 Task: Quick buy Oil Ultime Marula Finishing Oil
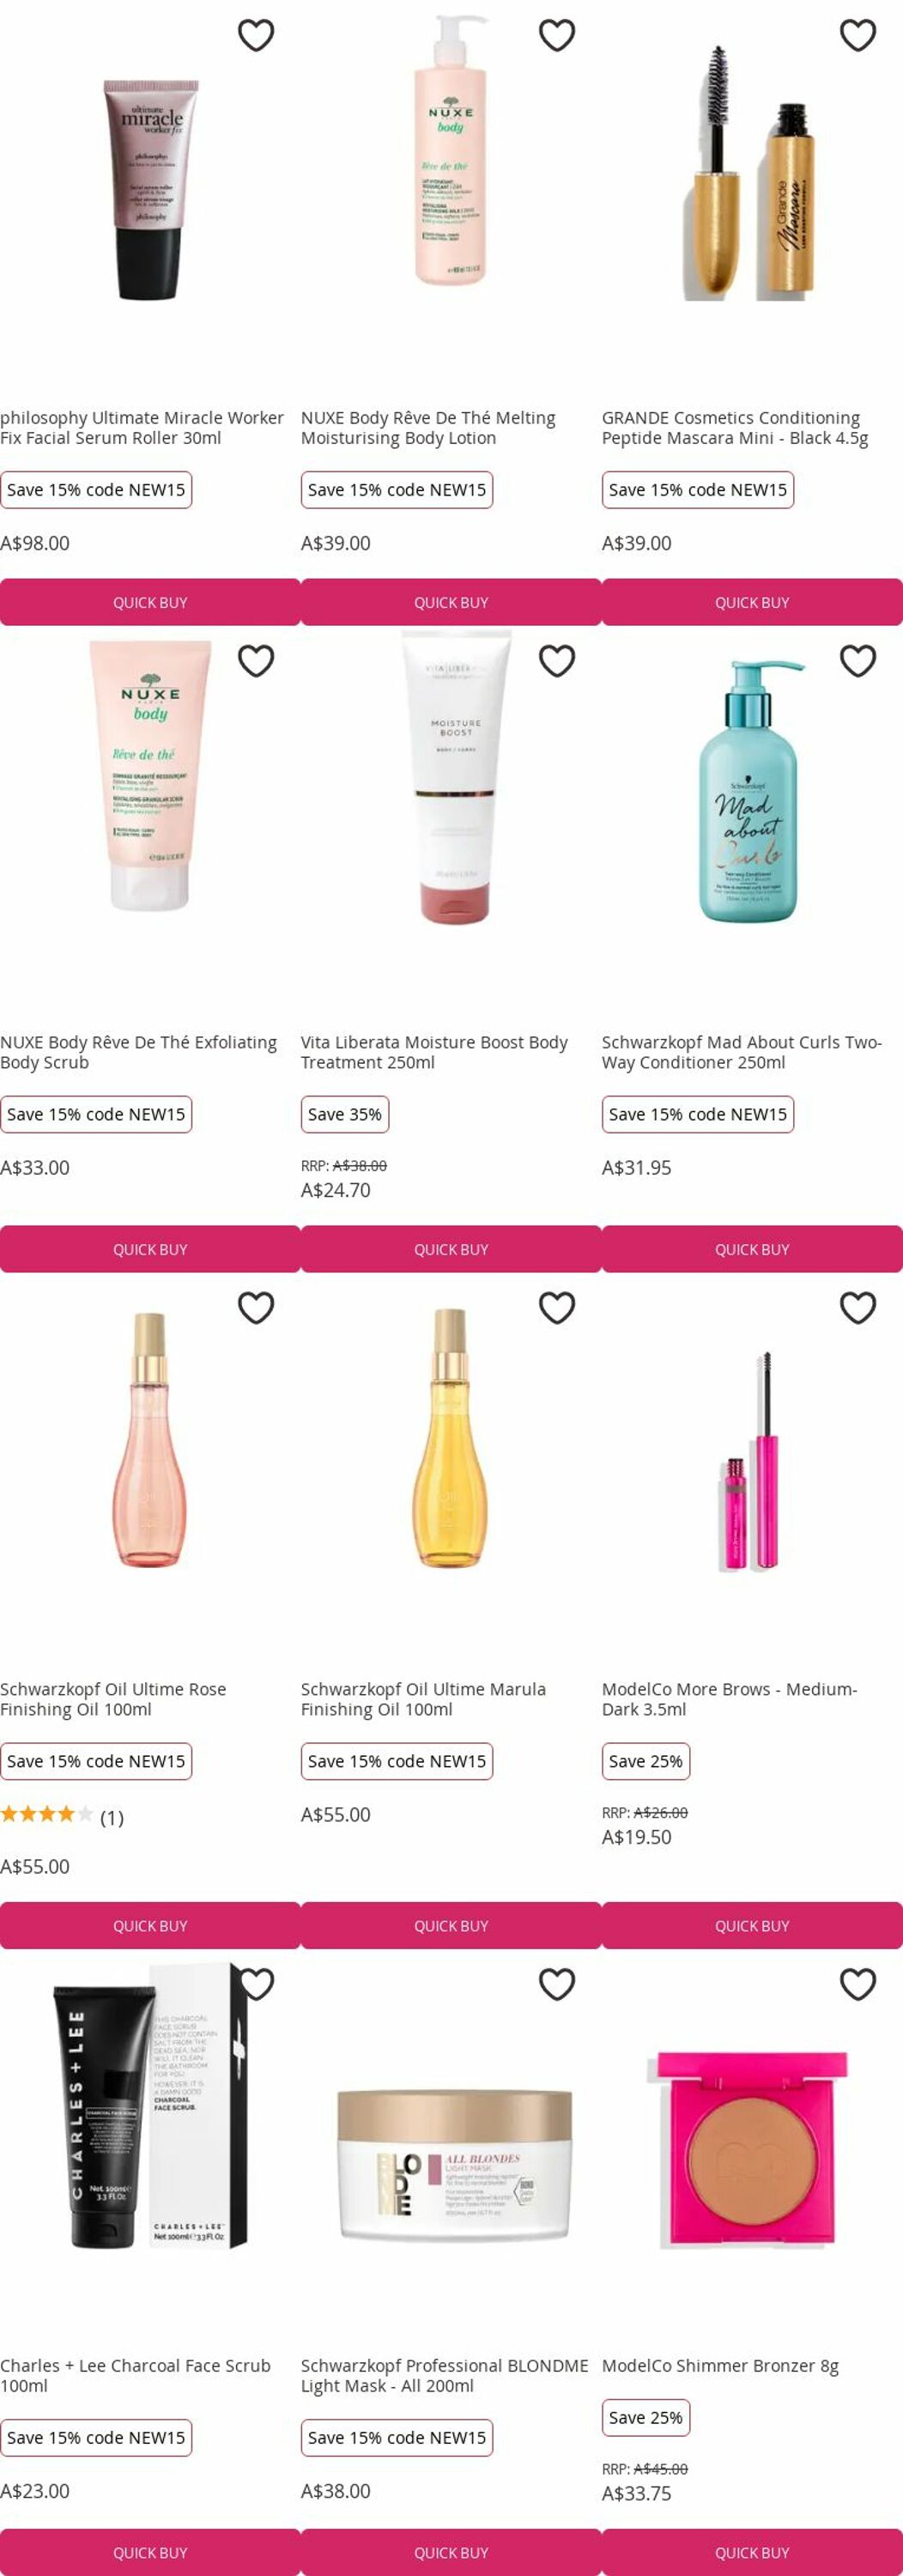451,1926
